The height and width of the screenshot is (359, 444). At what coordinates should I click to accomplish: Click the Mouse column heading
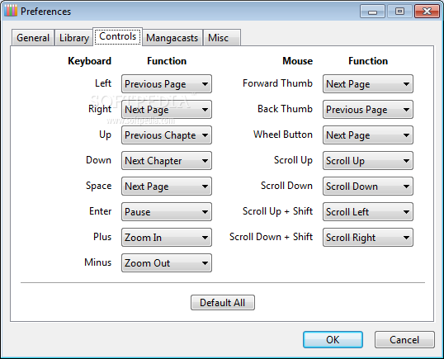point(298,61)
